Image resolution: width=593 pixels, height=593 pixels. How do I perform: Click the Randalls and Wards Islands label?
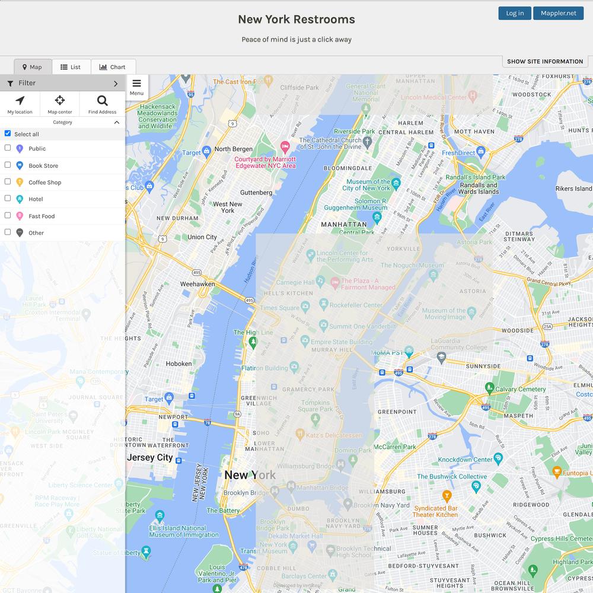(x=479, y=189)
